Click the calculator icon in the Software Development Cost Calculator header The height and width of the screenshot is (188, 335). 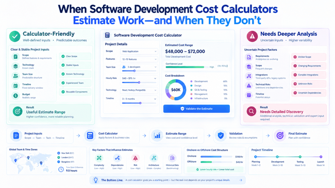coord(107,35)
